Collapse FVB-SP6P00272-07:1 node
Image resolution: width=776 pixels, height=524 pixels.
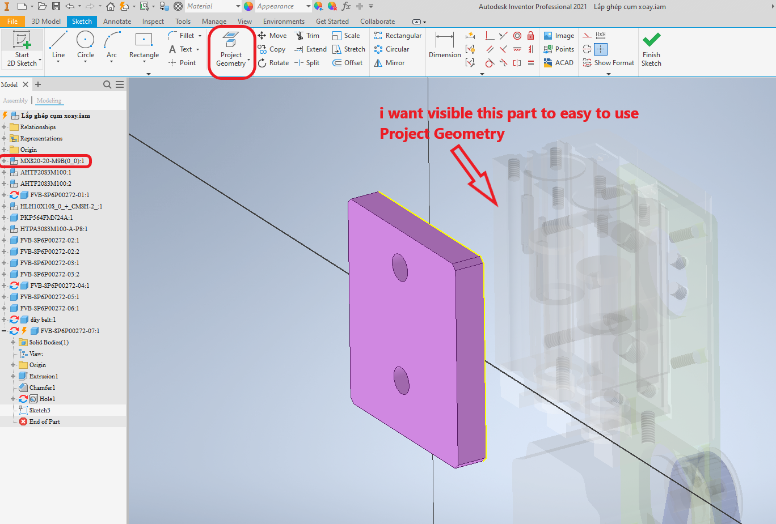(4, 331)
